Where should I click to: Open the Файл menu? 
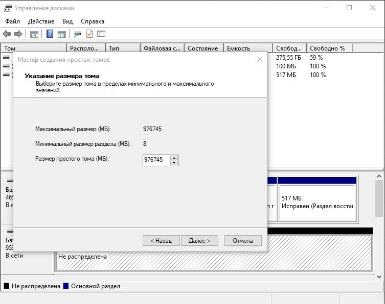click(x=12, y=21)
